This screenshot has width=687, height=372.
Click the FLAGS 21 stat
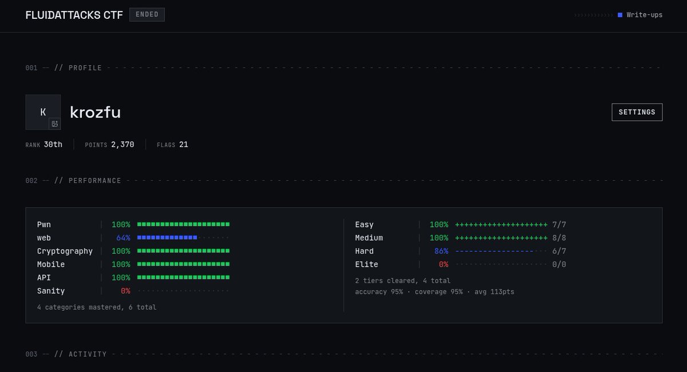pyautogui.click(x=172, y=145)
